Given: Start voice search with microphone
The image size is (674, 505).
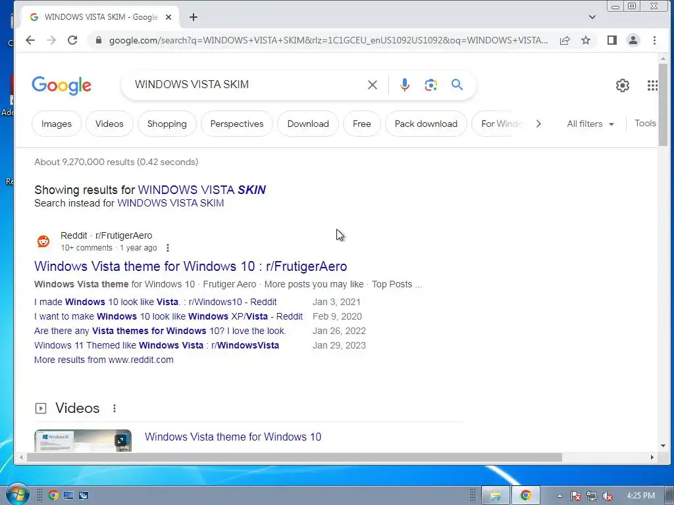Looking at the screenshot, I should (405, 85).
